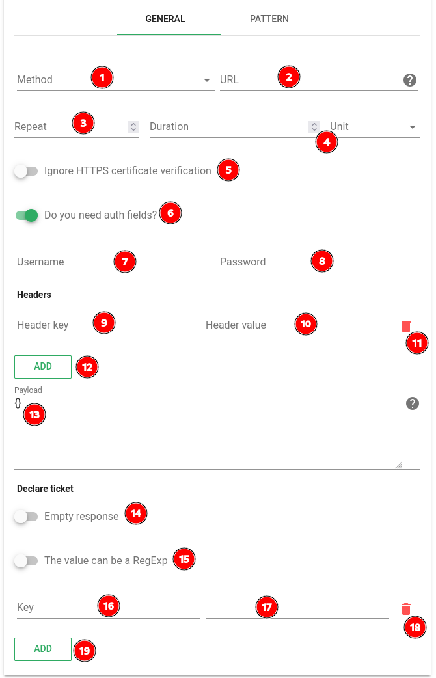Click ADD button under Declare ticket
The width and height of the screenshot is (436, 678).
point(43,649)
